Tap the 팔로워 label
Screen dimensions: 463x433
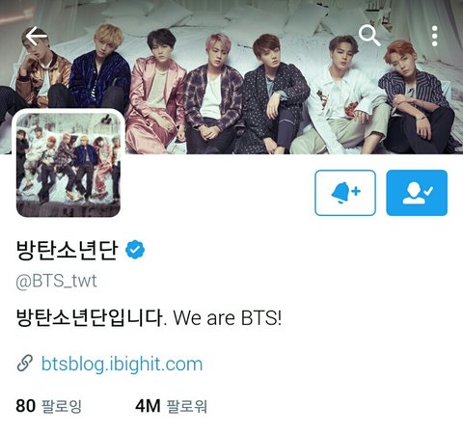[186, 406]
